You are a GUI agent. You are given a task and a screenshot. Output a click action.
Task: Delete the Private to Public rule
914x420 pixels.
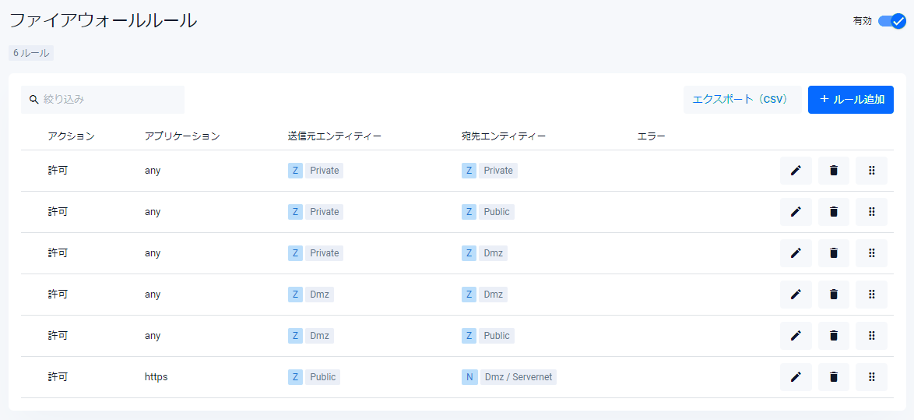pos(834,212)
